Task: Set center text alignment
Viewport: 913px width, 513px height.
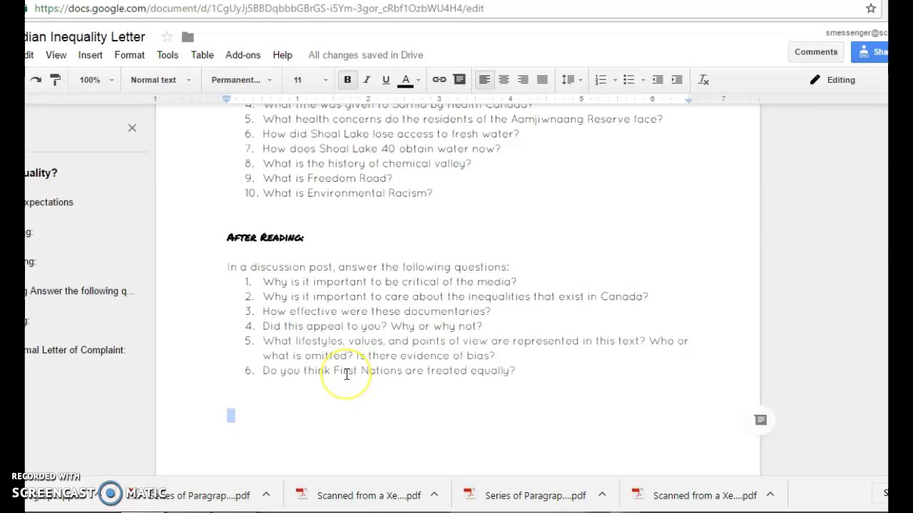Action: click(504, 80)
